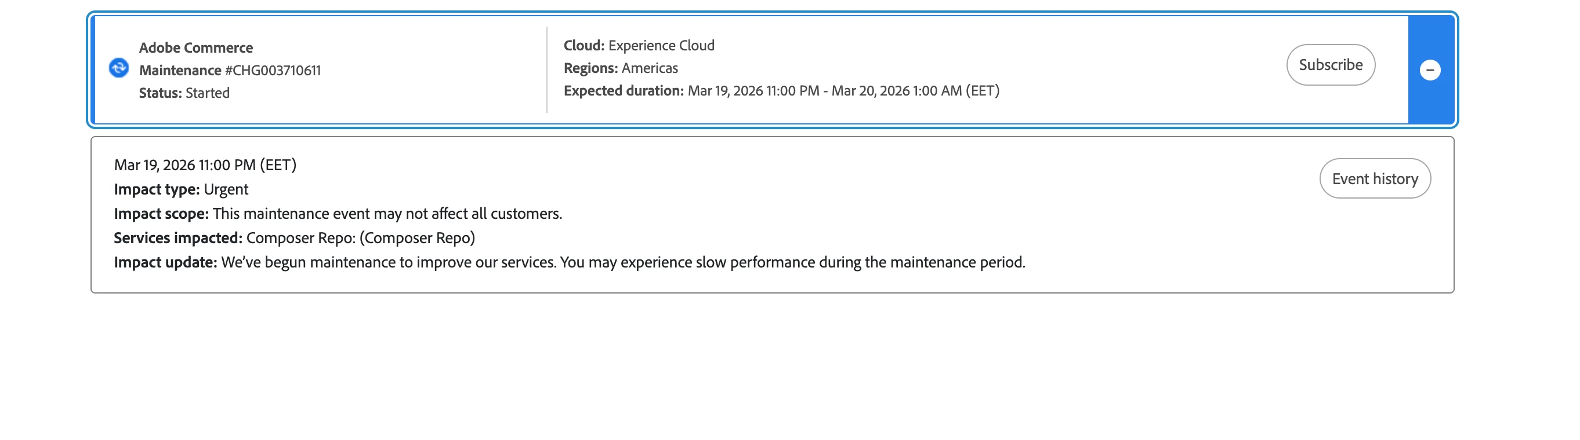
Task: Click the Expected duration time range
Action: [843, 90]
